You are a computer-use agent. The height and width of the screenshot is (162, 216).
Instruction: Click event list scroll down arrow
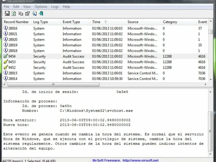pos(211,79)
